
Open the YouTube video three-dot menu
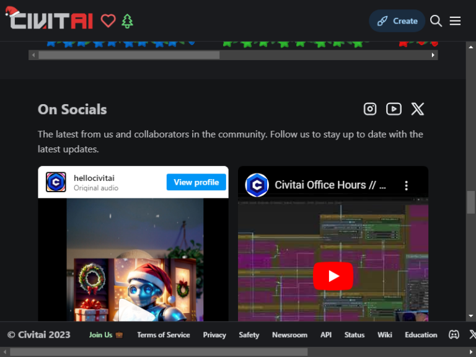[x=406, y=185]
